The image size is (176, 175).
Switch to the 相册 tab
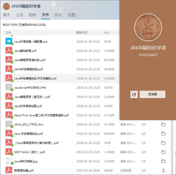pos(32,15)
